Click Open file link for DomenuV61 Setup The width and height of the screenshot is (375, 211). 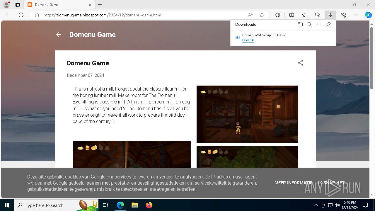coord(248,40)
